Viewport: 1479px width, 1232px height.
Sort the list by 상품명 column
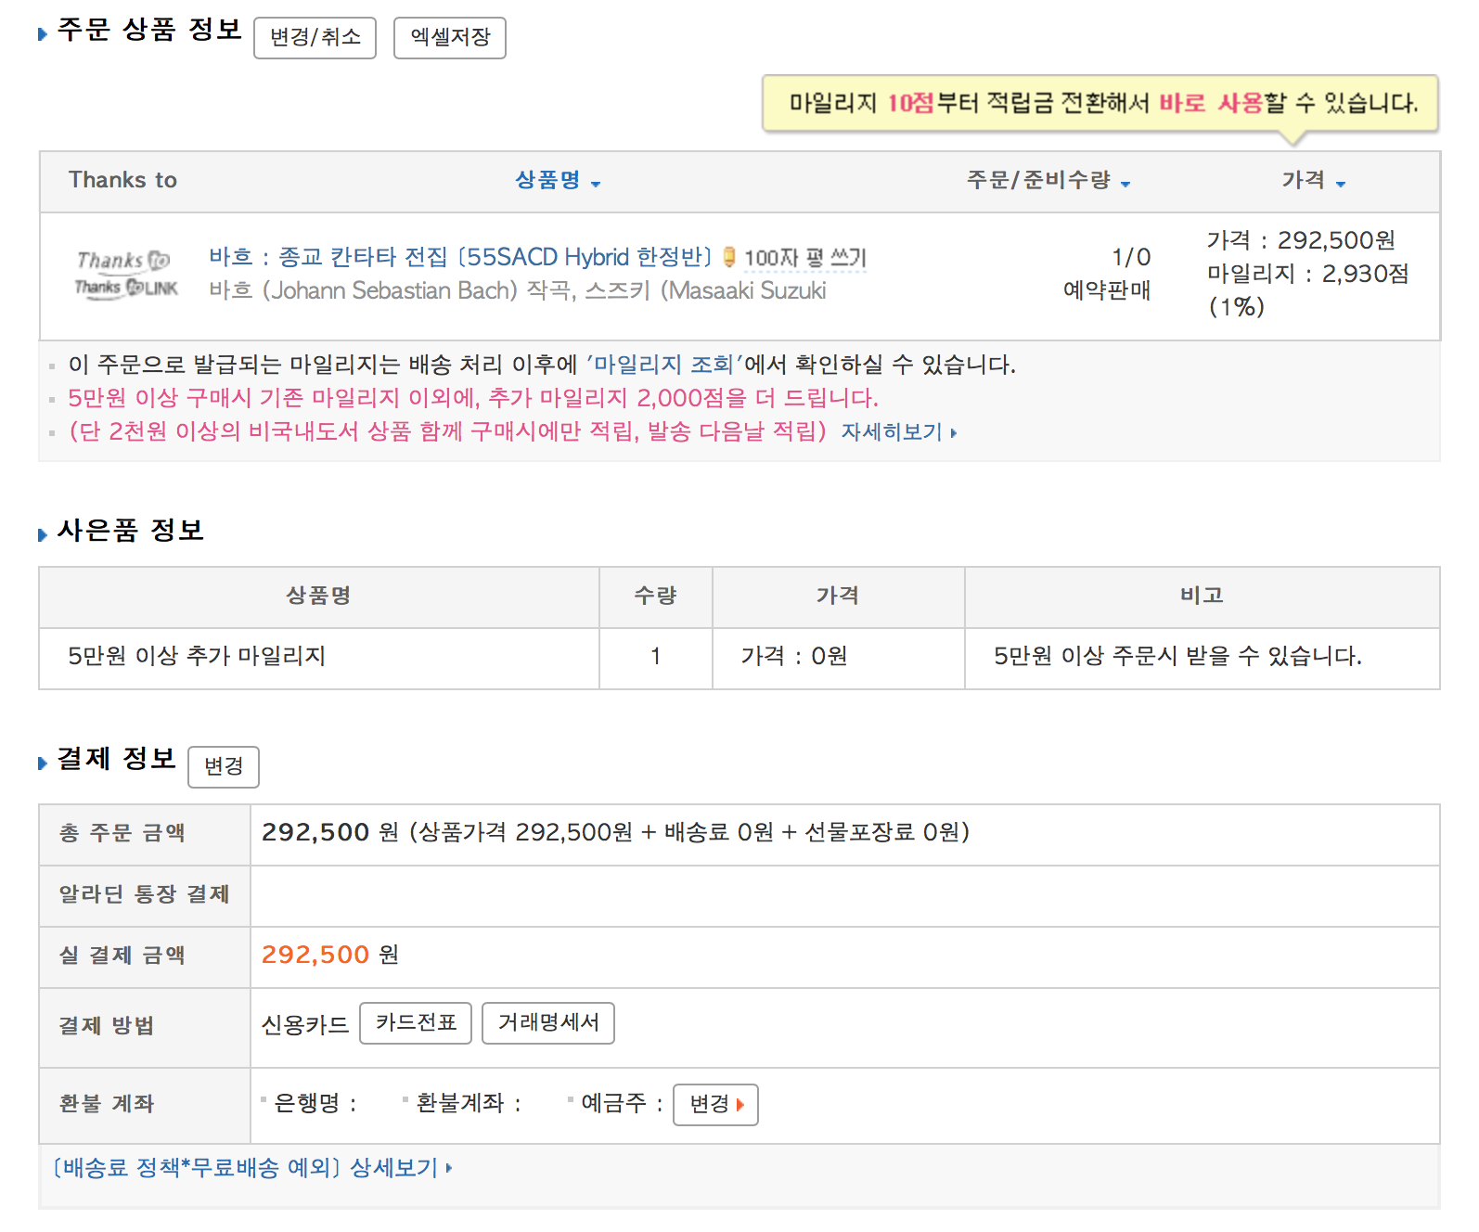click(557, 181)
